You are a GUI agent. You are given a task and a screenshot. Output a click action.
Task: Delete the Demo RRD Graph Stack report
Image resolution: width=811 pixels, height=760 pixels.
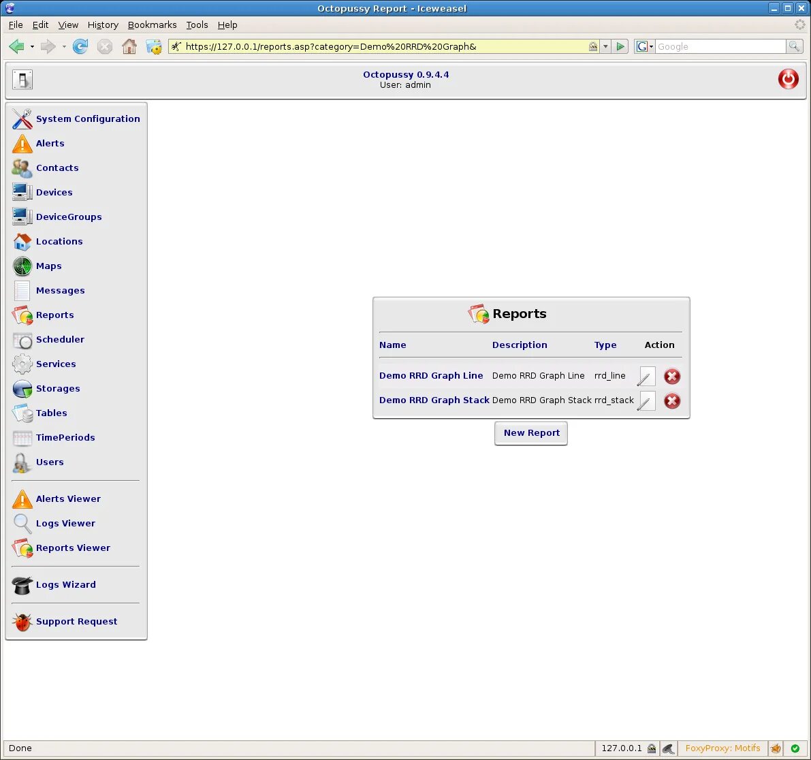(x=672, y=401)
